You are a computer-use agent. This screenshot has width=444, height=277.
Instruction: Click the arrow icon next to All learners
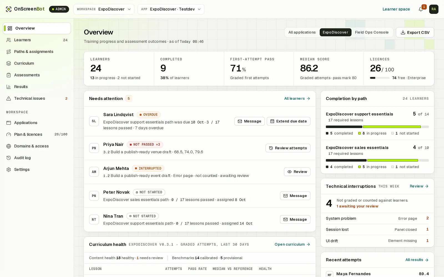coord(308,99)
